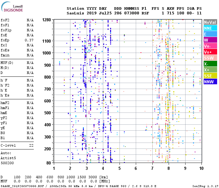Select the Vo- pink legend swatch
Viewport: 219px width, 188px height.
click(x=210, y=46)
